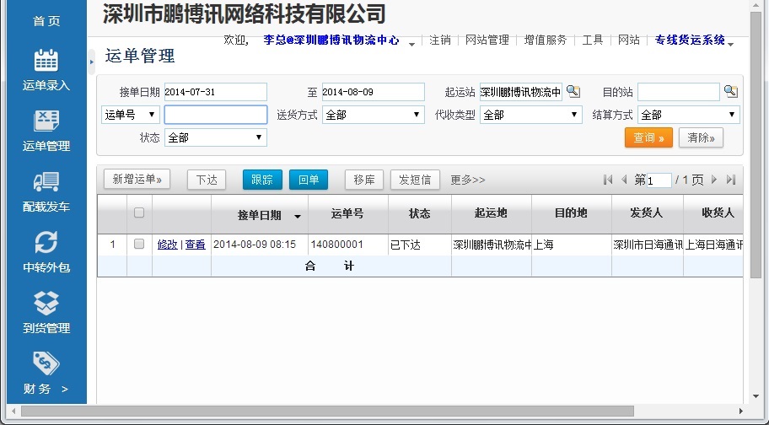This screenshot has width=769, height=425.
Task: Click the 起运站 lookup search icon
Action: coord(573,91)
